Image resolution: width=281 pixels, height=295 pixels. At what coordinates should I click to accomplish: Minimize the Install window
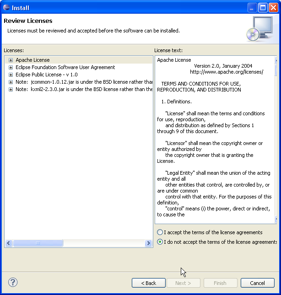tap(252, 8)
